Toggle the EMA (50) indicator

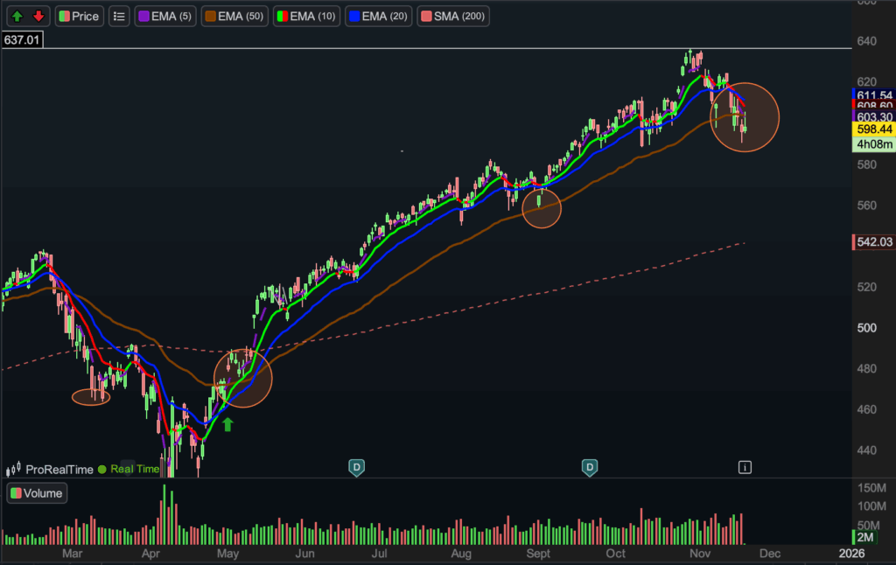234,16
